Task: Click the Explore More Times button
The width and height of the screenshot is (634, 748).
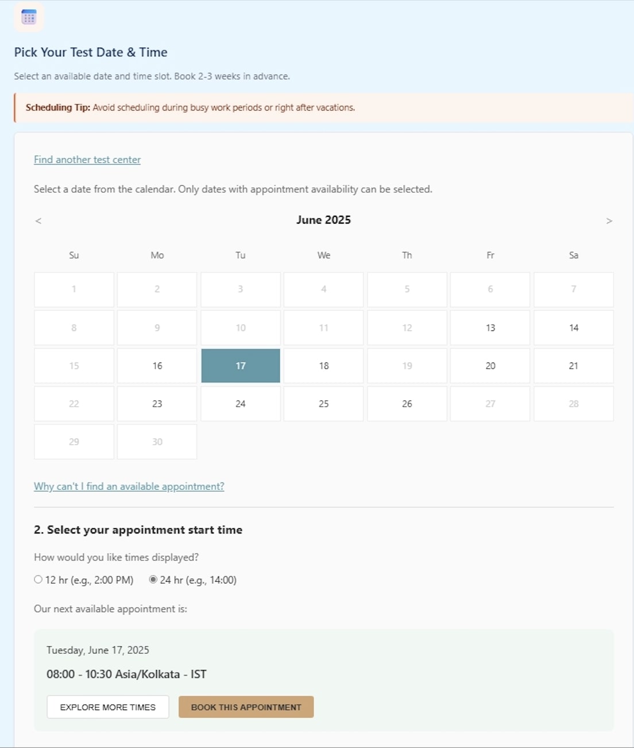Action: tap(107, 707)
